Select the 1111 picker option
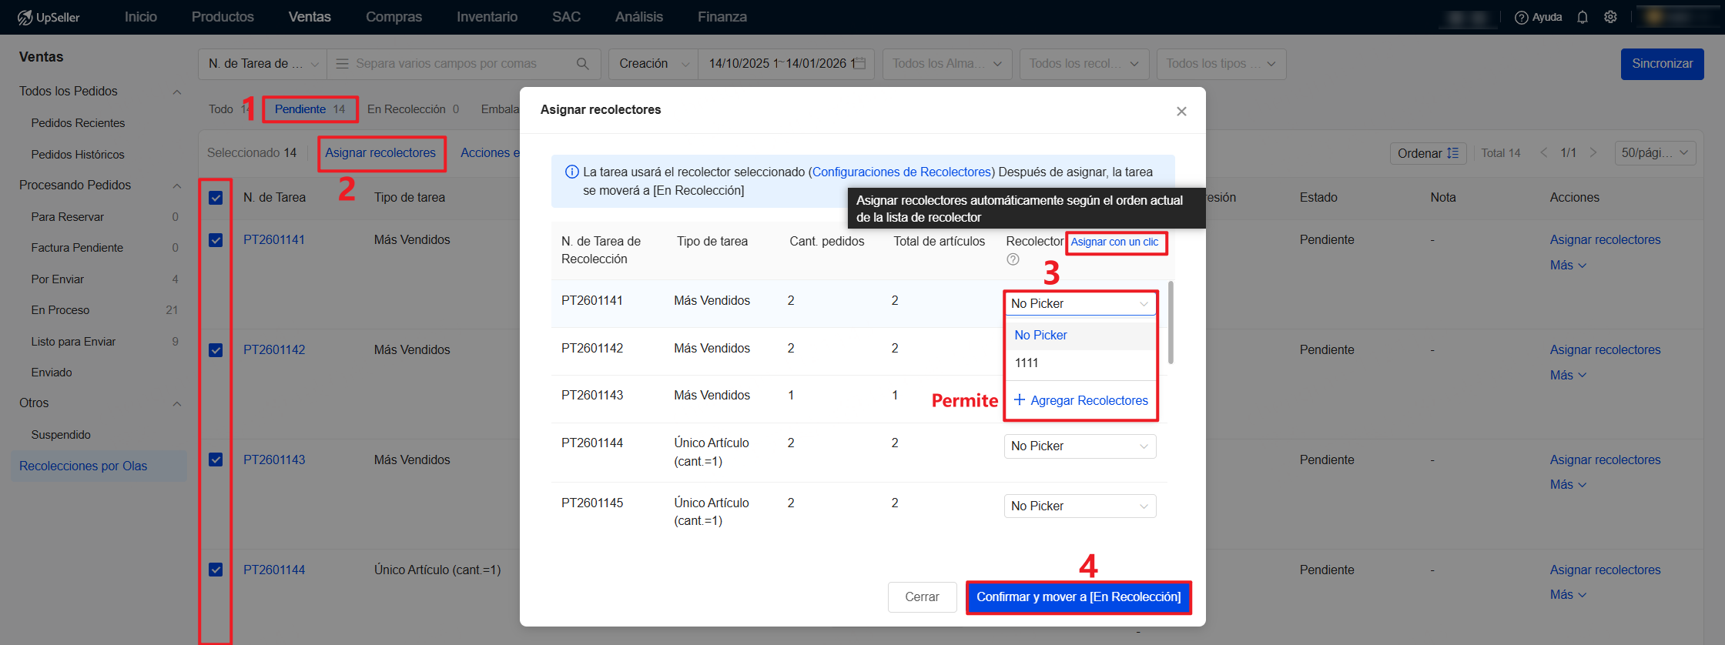 pyautogui.click(x=1080, y=363)
